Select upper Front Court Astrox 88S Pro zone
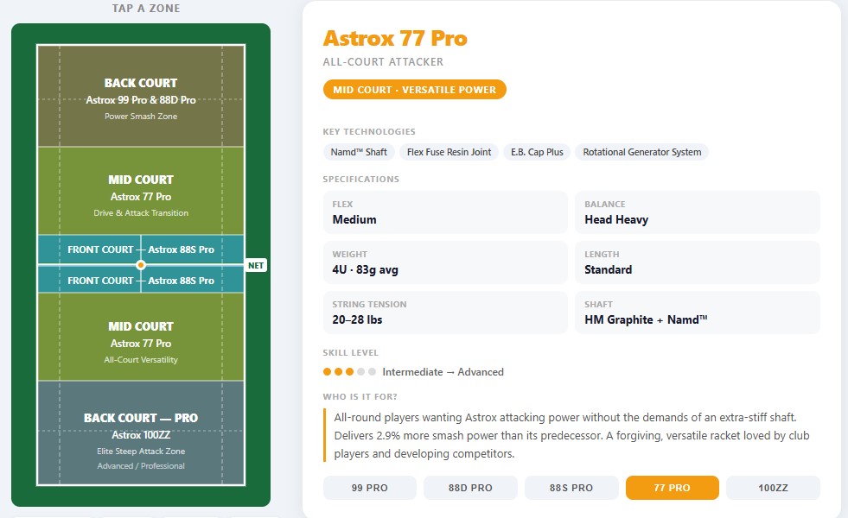 pos(141,250)
